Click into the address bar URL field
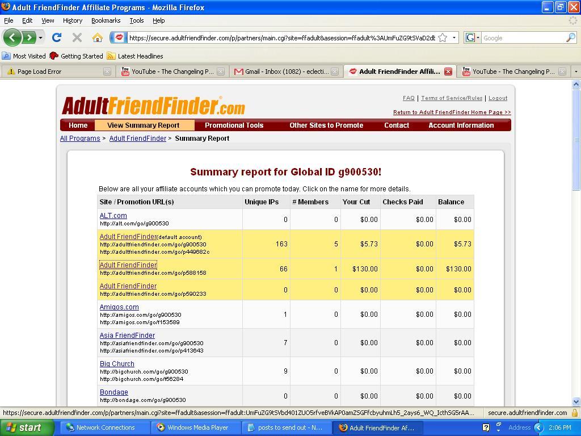Screen dimensions: 581x436 pos(282,37)
